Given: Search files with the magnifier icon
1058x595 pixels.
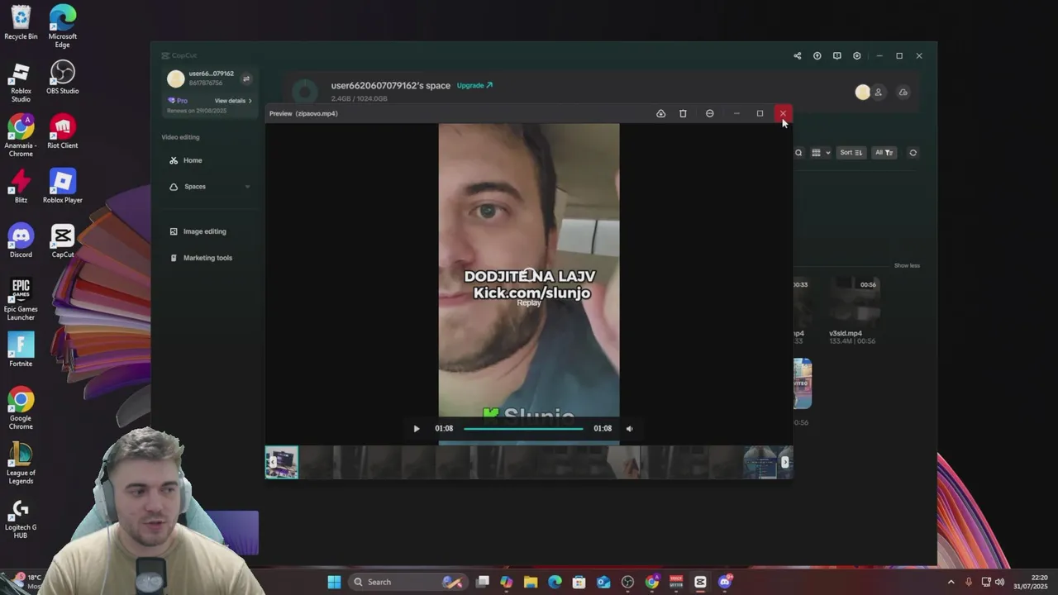Looking at the screenshot, I should 798,153.
